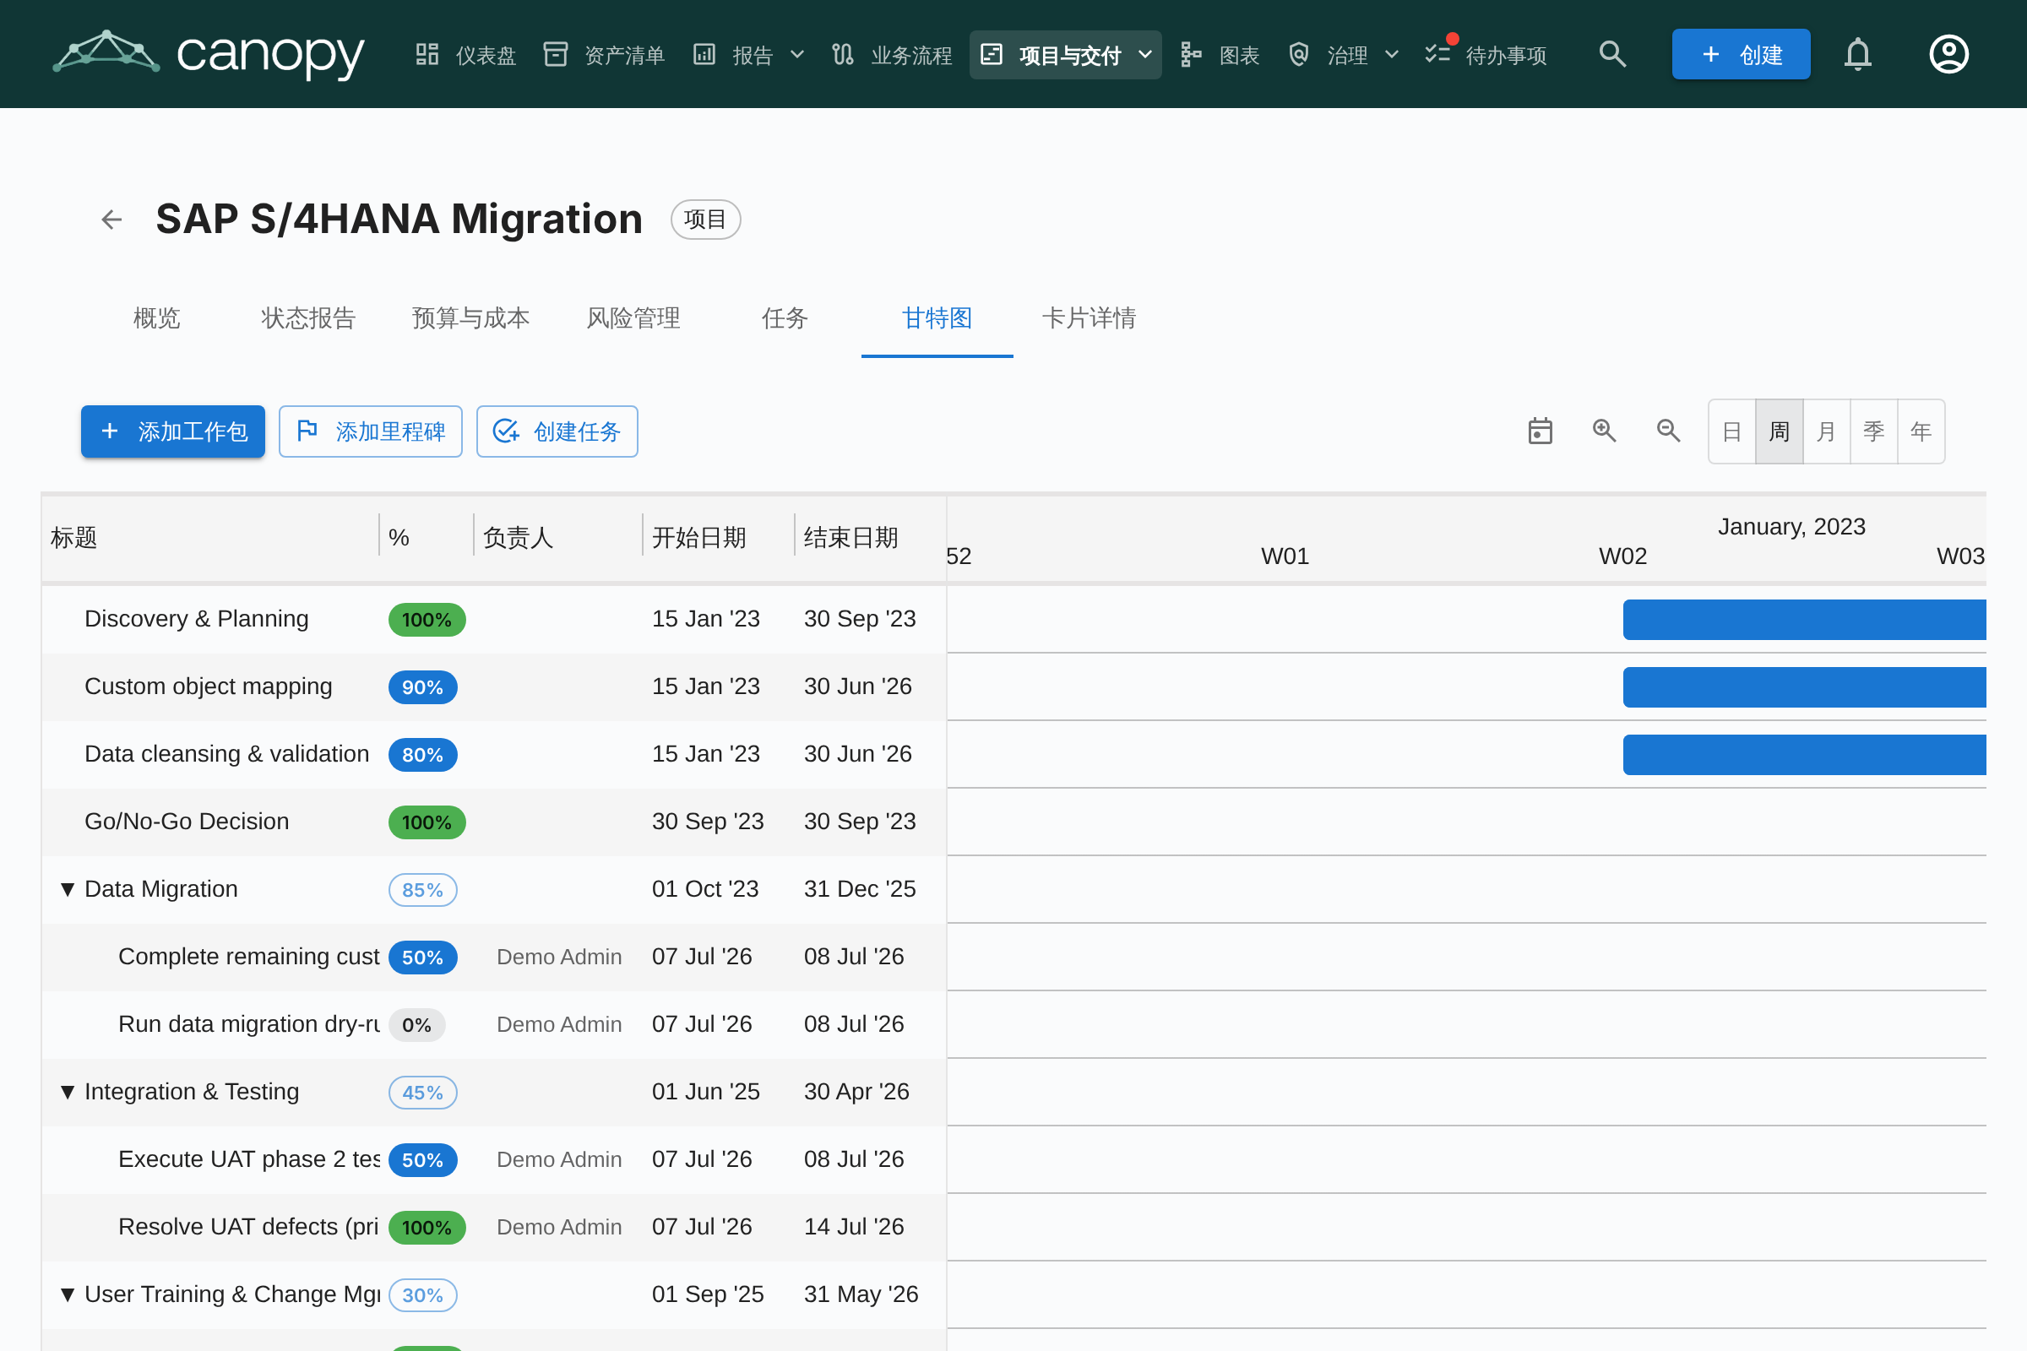The width and height of the screenshot is (2027, 1351).
Task: Click the 创建 button in the navbar
Action: [x=1741, y=54]
